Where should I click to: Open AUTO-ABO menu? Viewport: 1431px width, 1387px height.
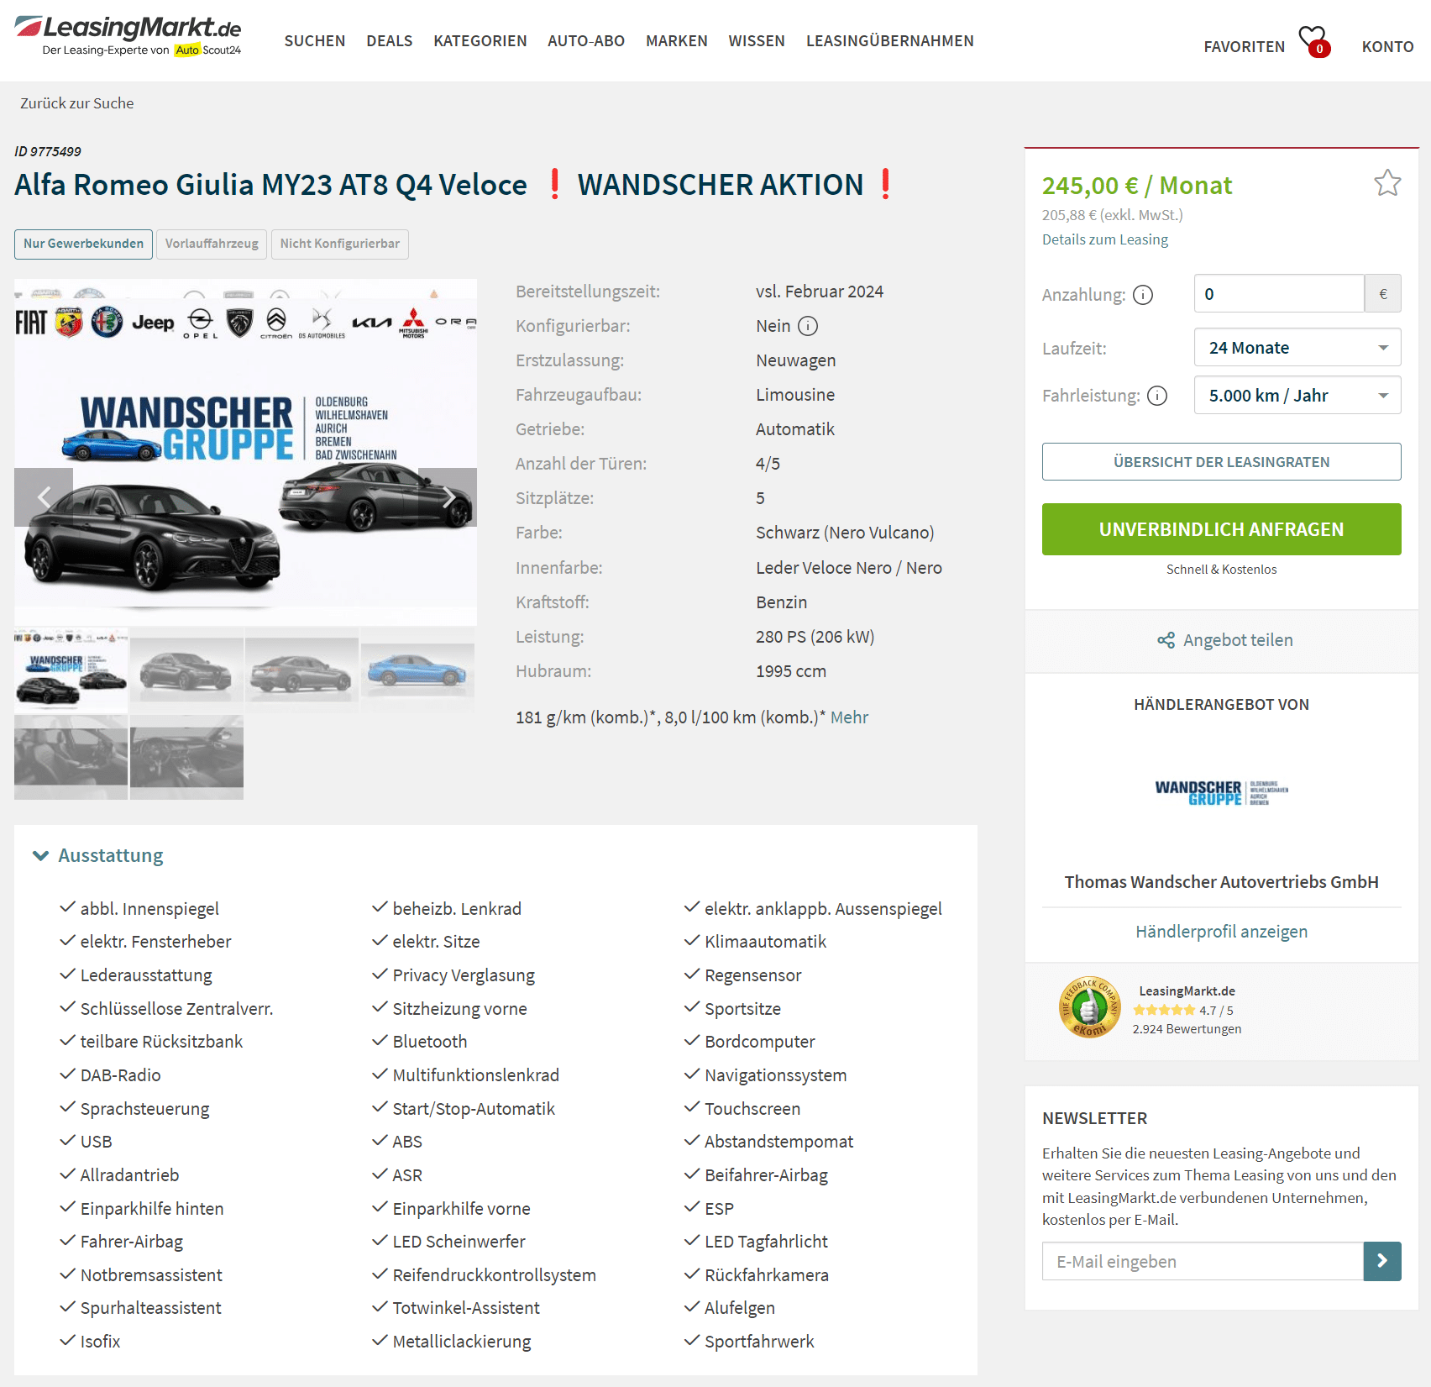(586, 41)
